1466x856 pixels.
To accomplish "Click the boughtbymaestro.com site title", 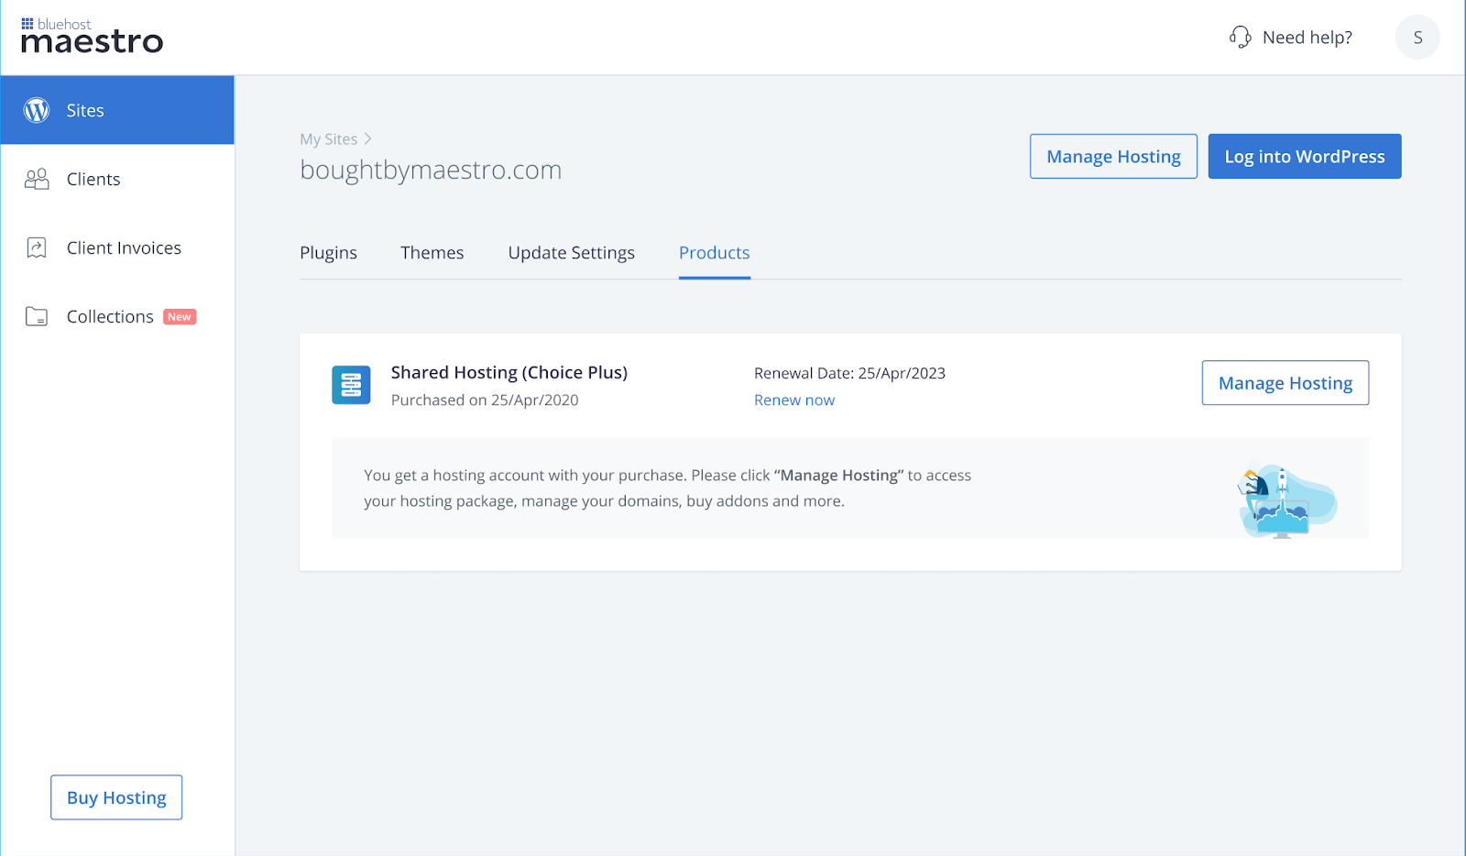I will [x=431, y=170].
